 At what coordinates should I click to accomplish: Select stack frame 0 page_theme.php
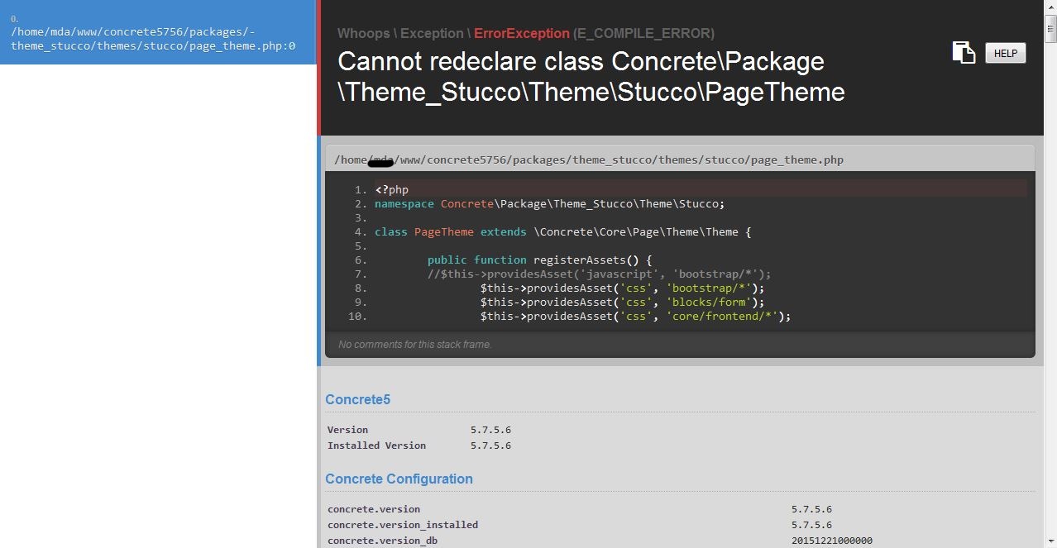(x=158, y=32)
